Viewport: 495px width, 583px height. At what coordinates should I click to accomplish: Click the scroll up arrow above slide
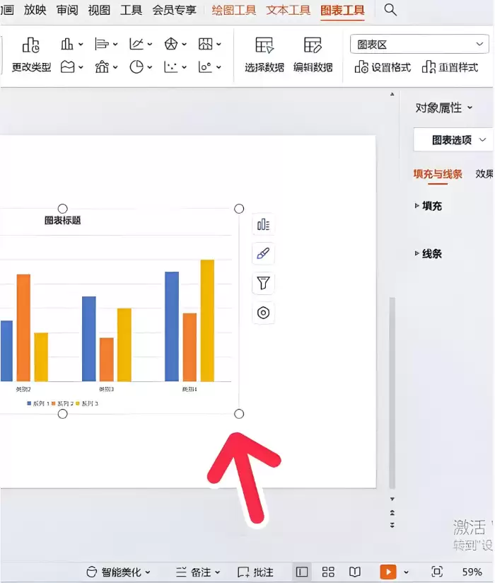392,94
